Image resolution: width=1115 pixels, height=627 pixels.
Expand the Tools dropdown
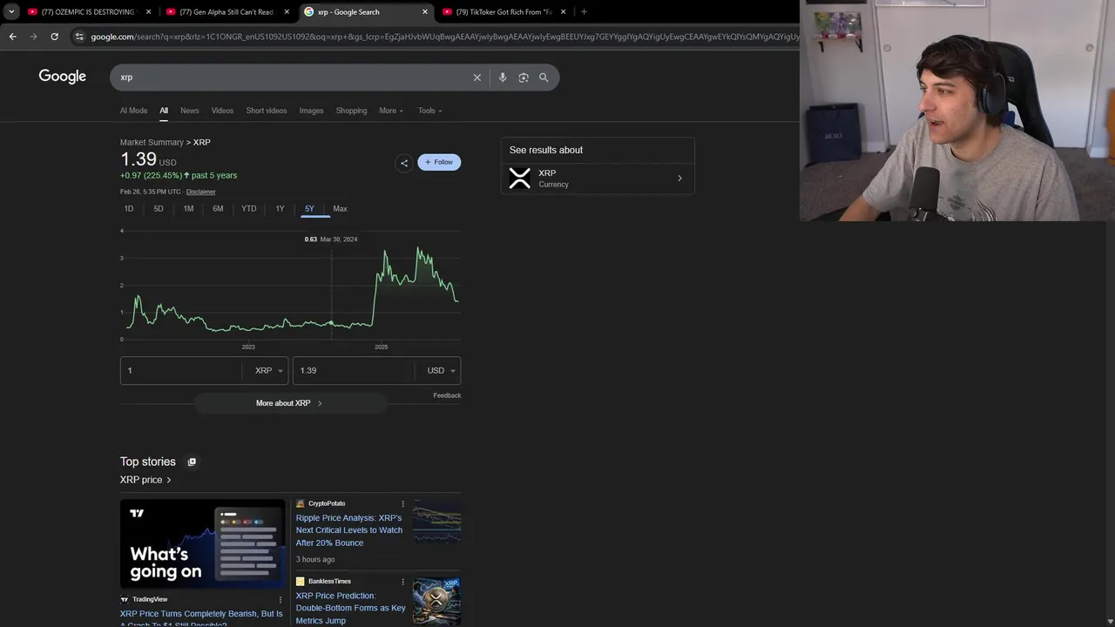click(x=429, y=111)
